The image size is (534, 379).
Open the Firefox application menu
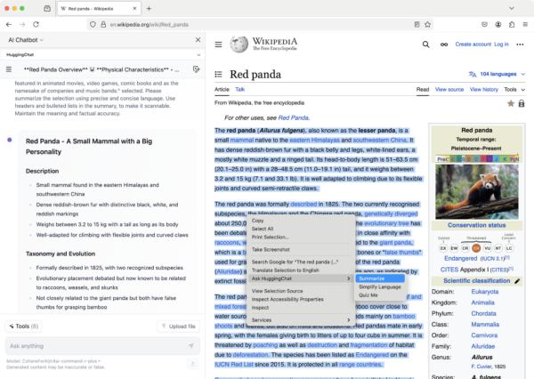tap(523, 24)
